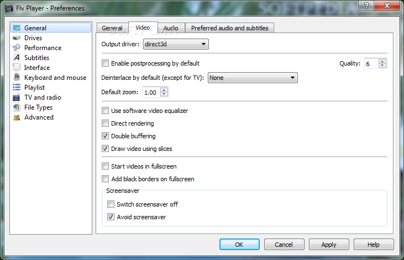This screenshot has width=404, height=260.
Task: Enable postprocessing by default checkbox
Action: point(105,63)
